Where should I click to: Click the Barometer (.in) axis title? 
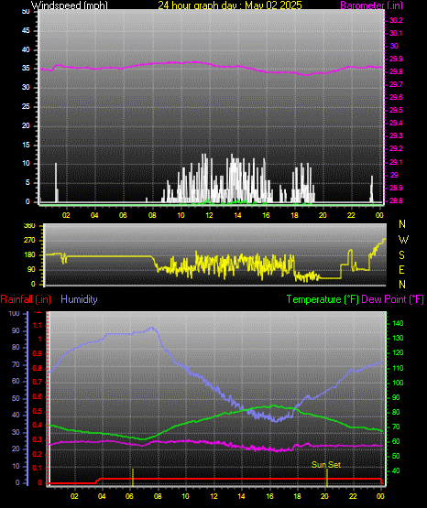pos(371,5)
